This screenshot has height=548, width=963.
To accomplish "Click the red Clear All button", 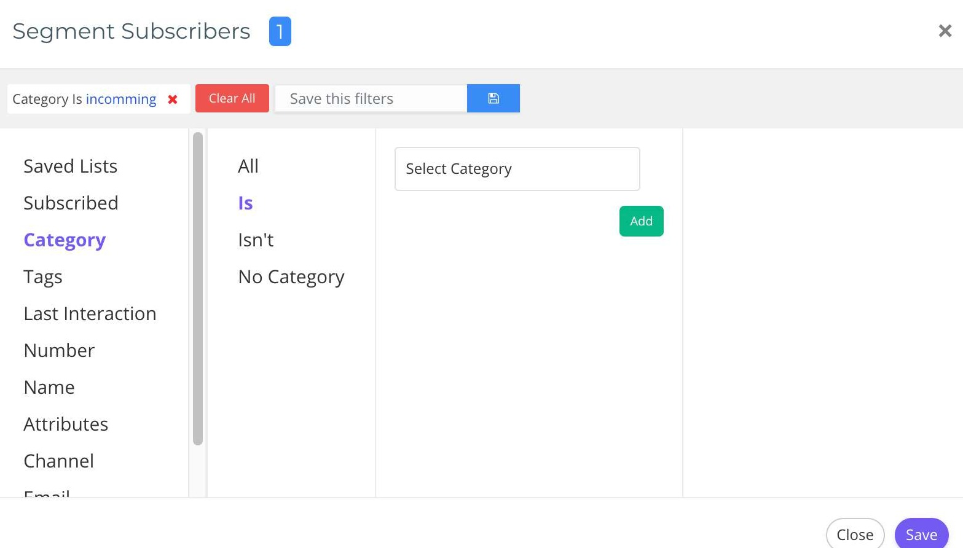I will 232,98.
